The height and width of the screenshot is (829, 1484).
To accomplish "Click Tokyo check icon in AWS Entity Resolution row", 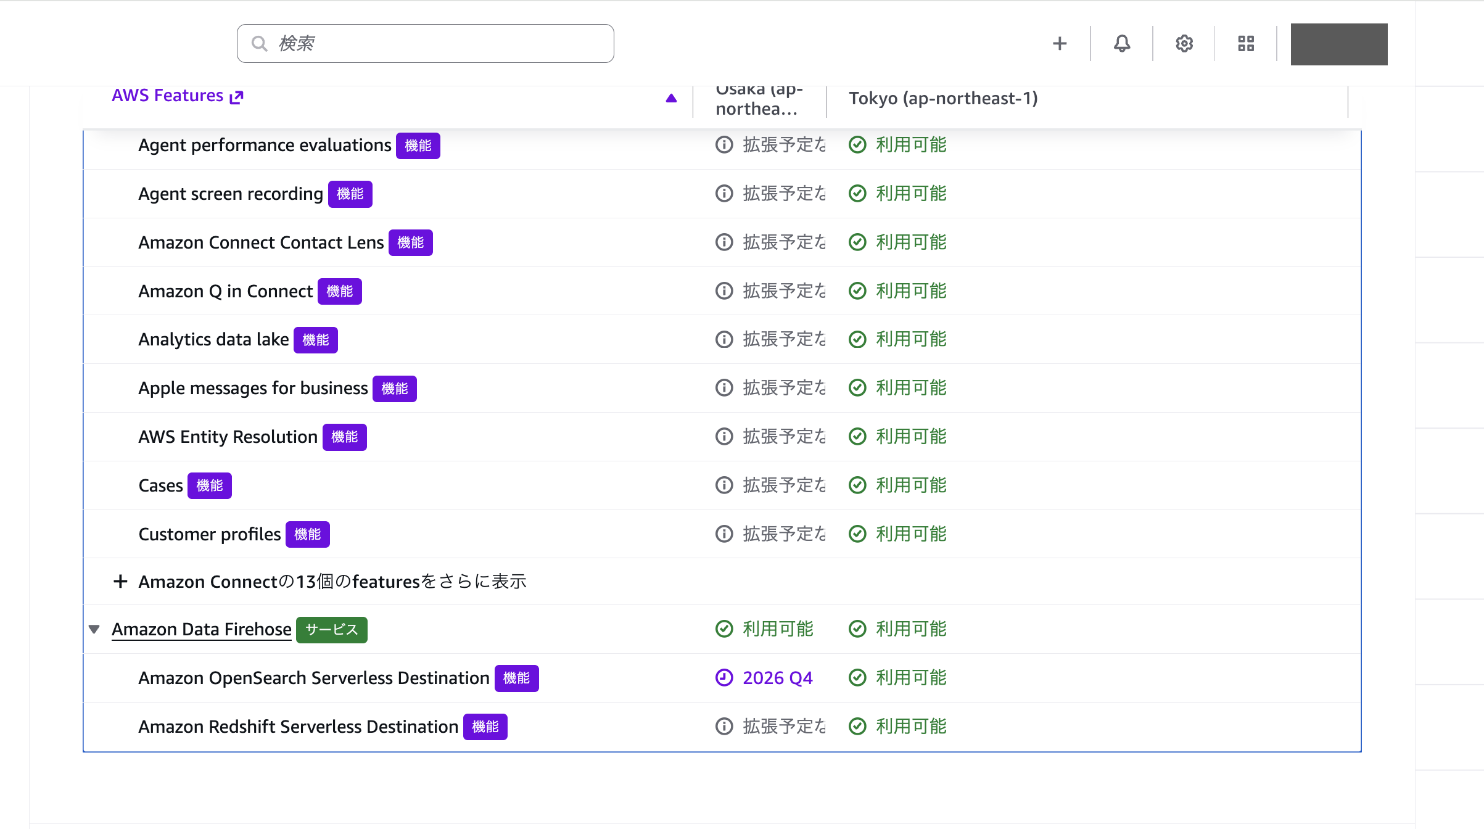I will (857, 437).
